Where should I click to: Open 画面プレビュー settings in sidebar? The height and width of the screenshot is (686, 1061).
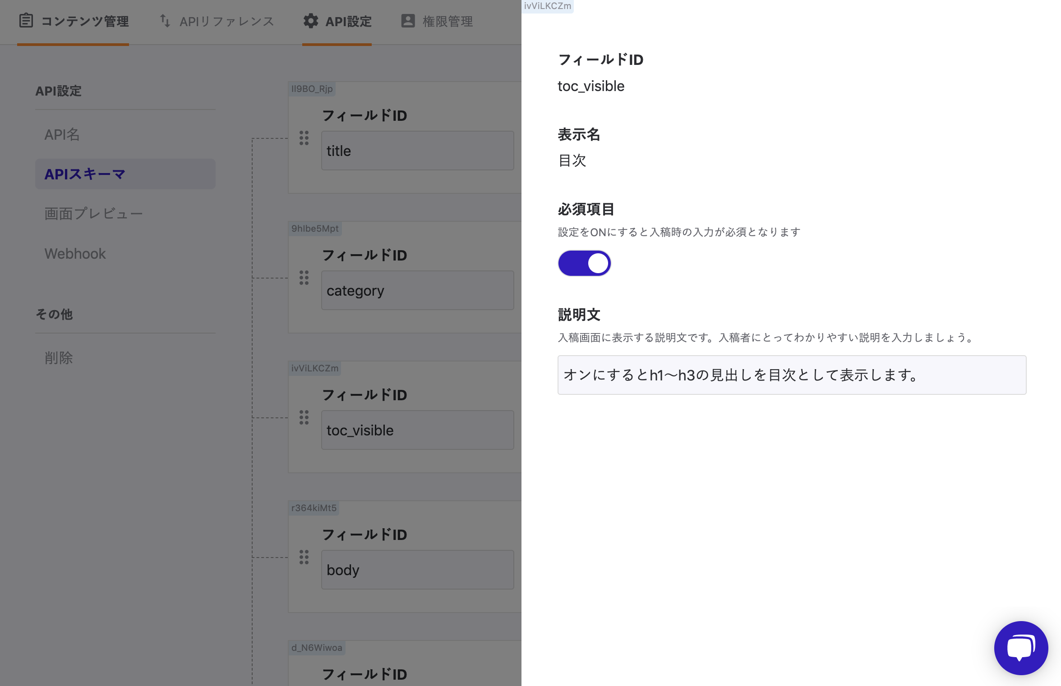pyautogui.click(x=93, y=213)
